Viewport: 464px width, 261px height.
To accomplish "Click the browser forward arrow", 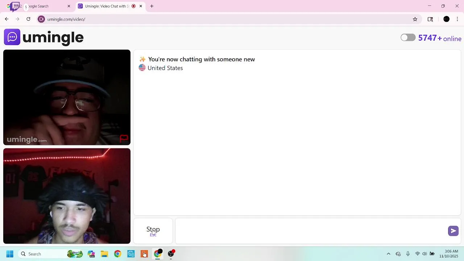I will coord(17,19).
